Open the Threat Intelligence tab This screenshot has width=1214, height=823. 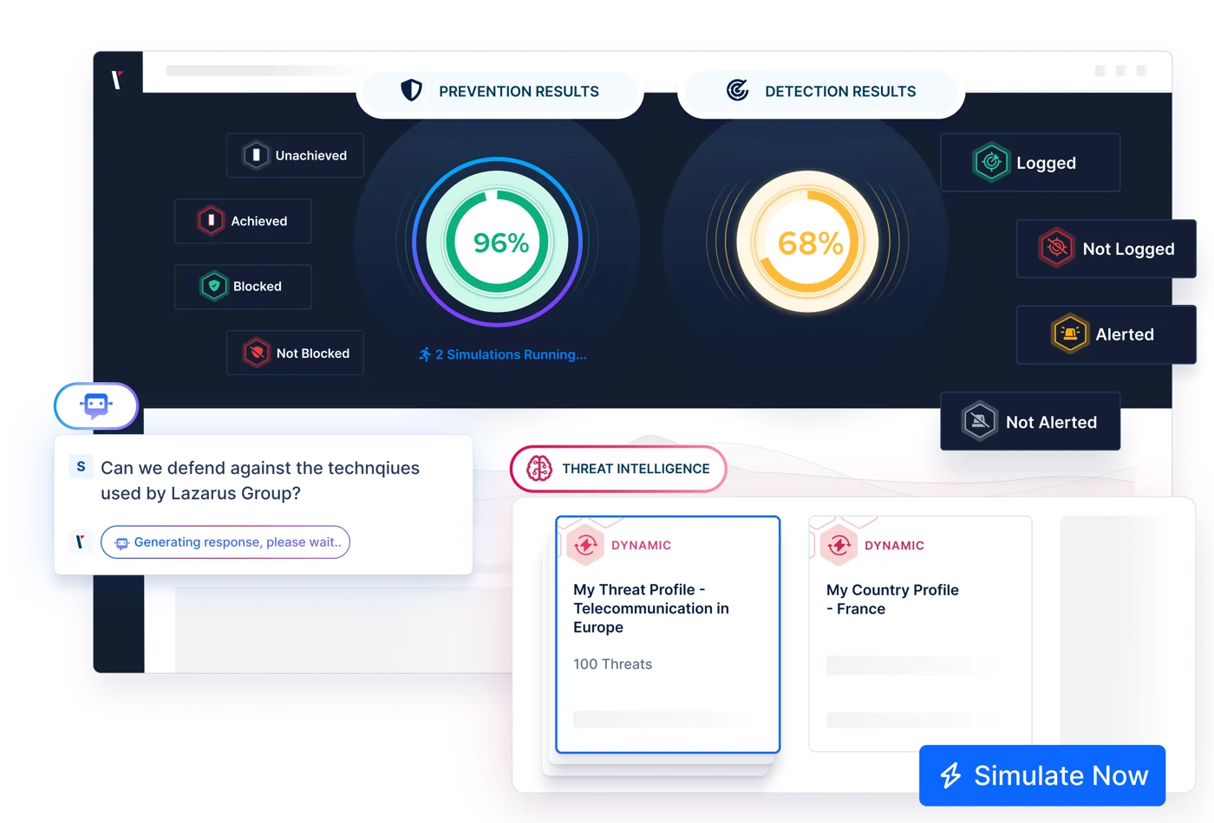(617, 469)
